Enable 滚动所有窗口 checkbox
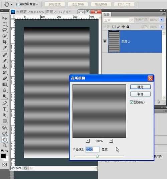The width and height of the screenshot is (167, 179). [18, 4]
